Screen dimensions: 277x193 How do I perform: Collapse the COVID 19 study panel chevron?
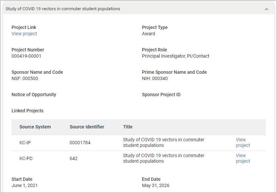(266, 9)
